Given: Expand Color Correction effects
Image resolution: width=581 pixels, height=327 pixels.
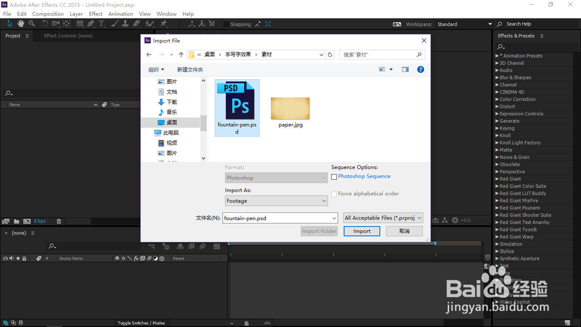Looking at the screenshot, I should (x=497, y=99).
